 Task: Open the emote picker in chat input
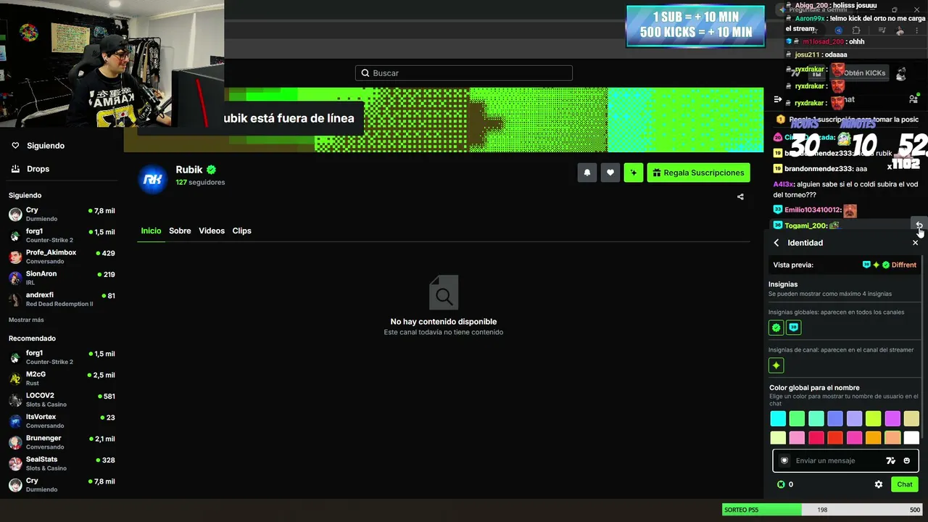(906, 460)
